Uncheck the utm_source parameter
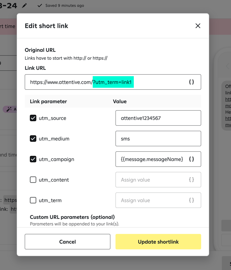231x270 pixels. 33,118
